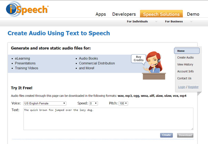Screen dimensions: 208x144
Task: Click the chevron beside For Individuals
Action: (156, 21)
